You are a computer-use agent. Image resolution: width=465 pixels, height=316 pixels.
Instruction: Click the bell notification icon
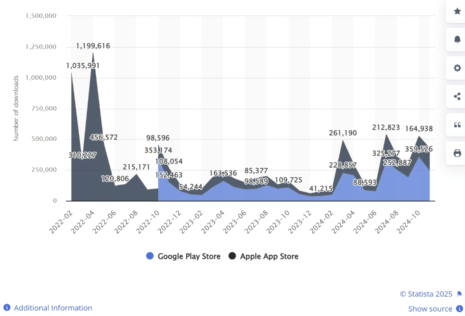(x=457, y=40)
